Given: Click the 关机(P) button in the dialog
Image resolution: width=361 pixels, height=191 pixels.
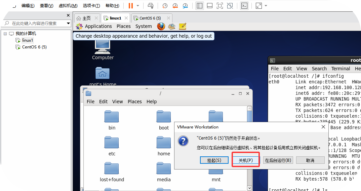Looking at the screenshot, I should coord(246,160).
